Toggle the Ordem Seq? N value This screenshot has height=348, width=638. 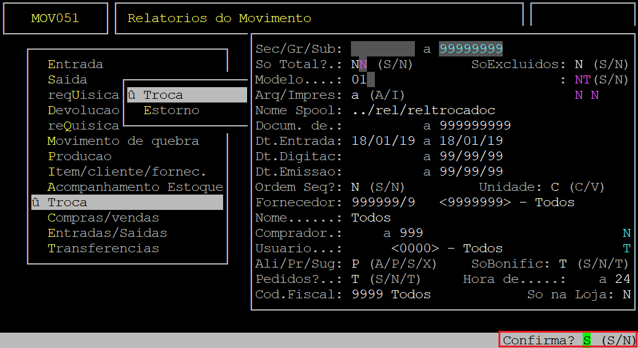point(355,187)
